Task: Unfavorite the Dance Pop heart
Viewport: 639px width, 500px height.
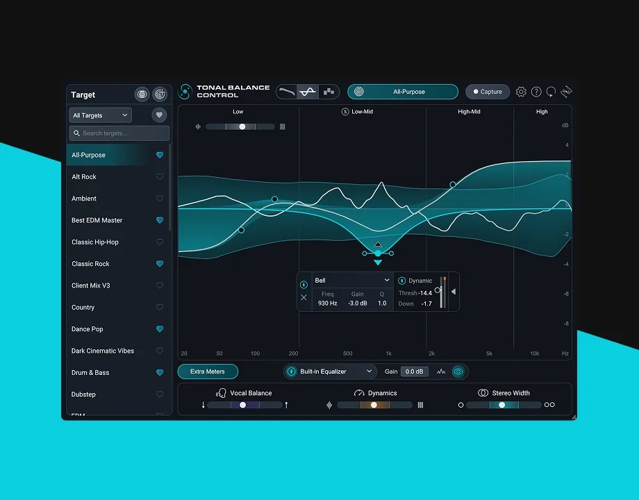Action: pos(160,329)
